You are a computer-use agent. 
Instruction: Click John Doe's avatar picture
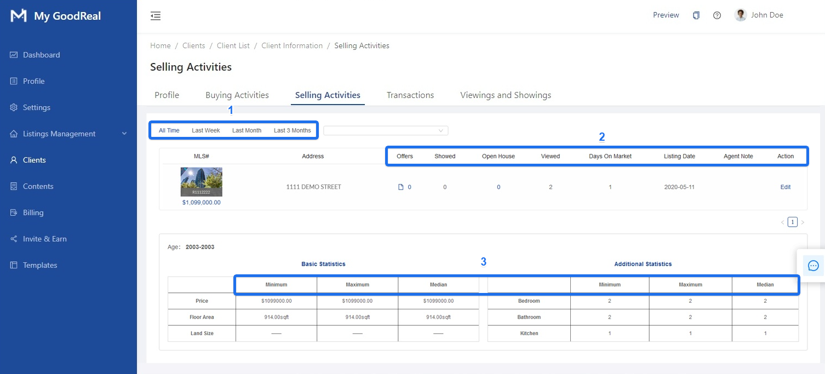[741, 15]
